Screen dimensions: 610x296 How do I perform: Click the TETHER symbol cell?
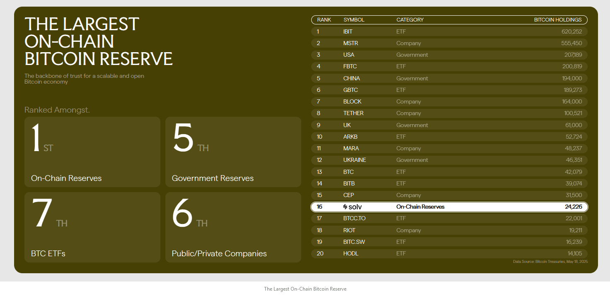[353, 113]
